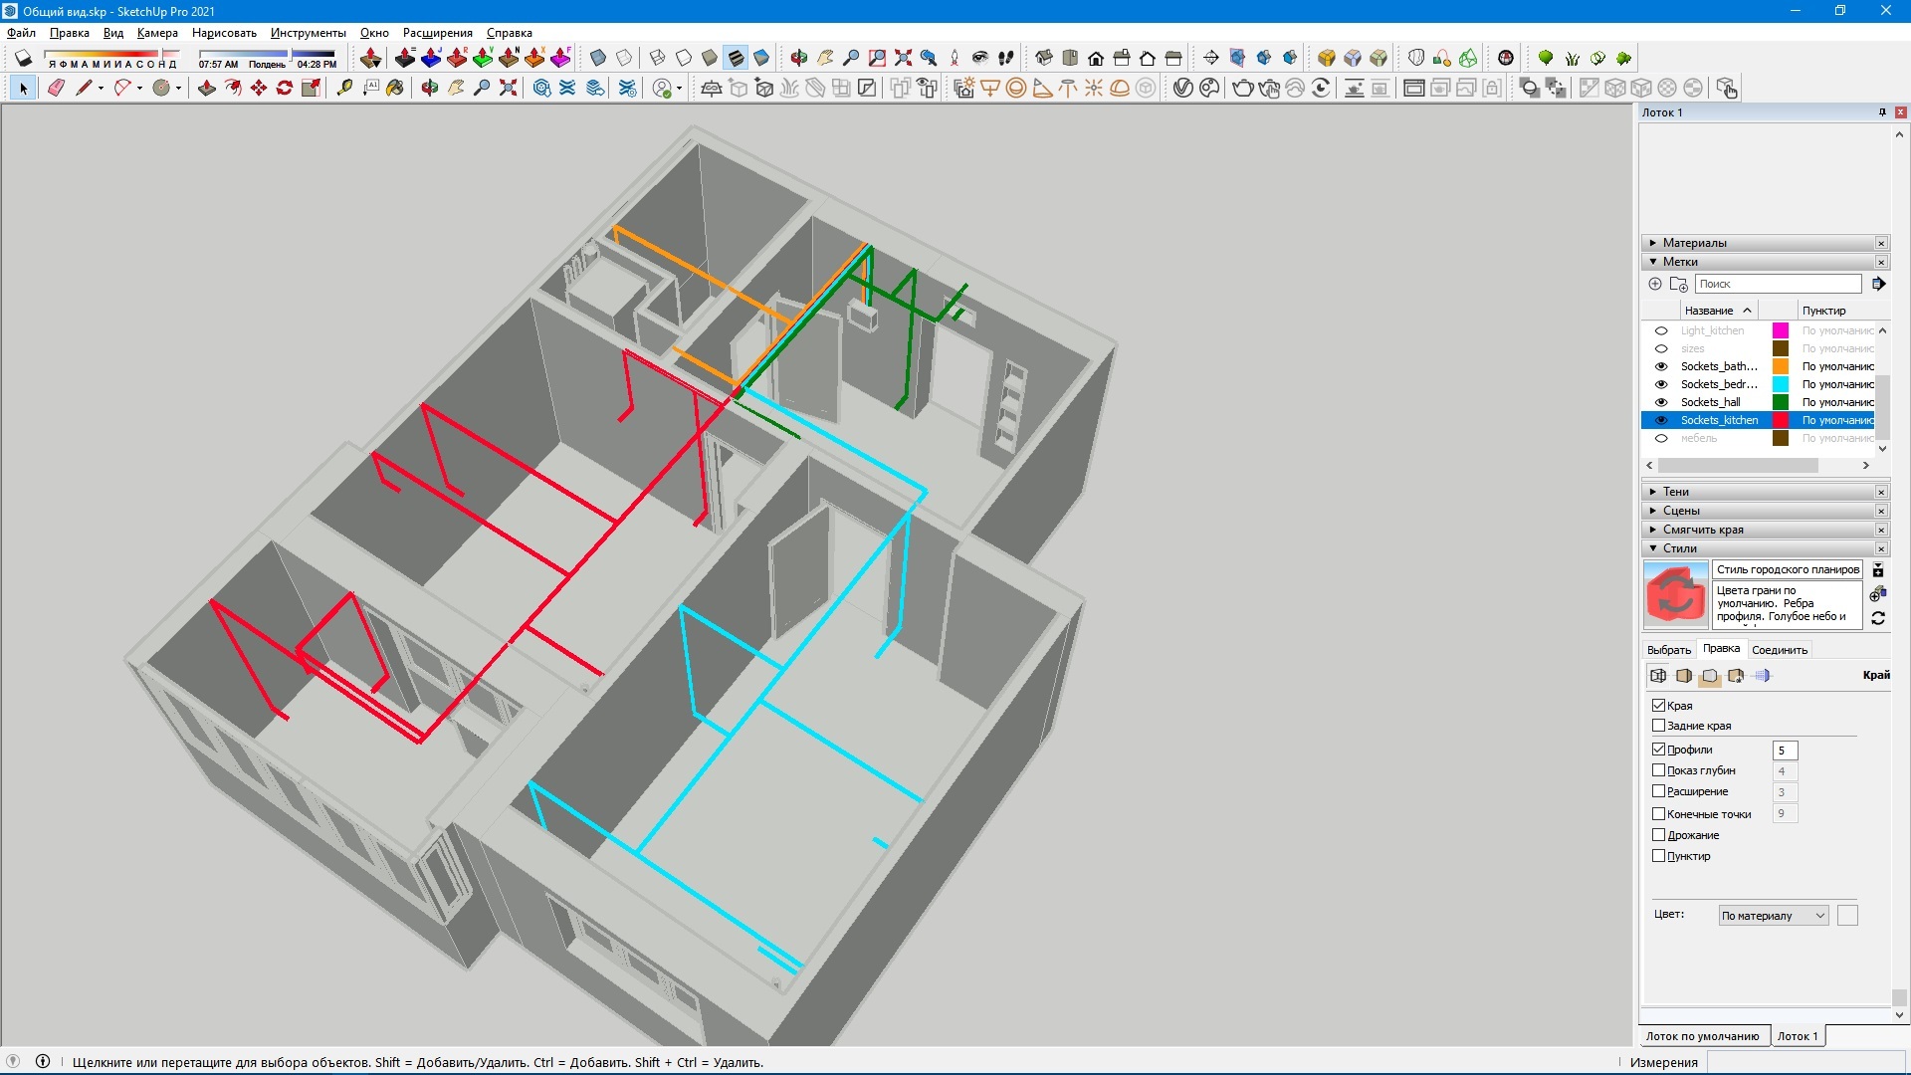
Task: Enable X-ray face style icon
Action: [x=598, y=58]
